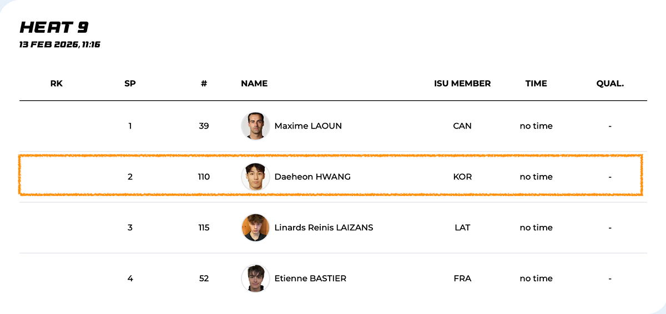666x314 pixels.
Task: Click the QUAL. column header
Action: coord(610,84)
